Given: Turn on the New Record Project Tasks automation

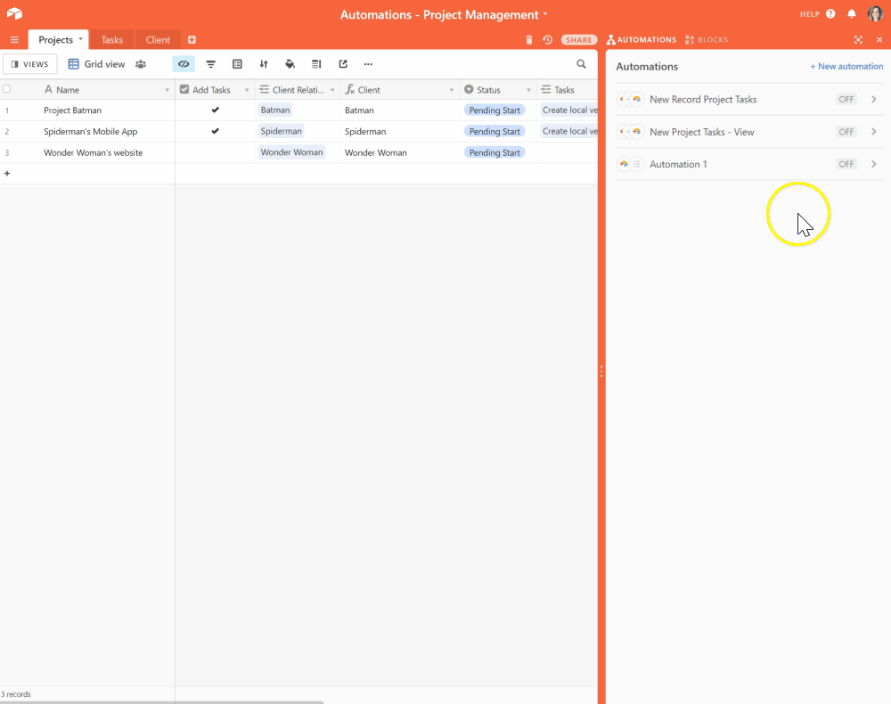Looking at the screenshot, I should pyautogui.click(x=846, y=99).
